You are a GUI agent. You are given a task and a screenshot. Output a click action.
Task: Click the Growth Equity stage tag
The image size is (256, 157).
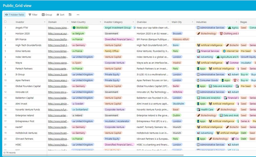click(248, 57)
